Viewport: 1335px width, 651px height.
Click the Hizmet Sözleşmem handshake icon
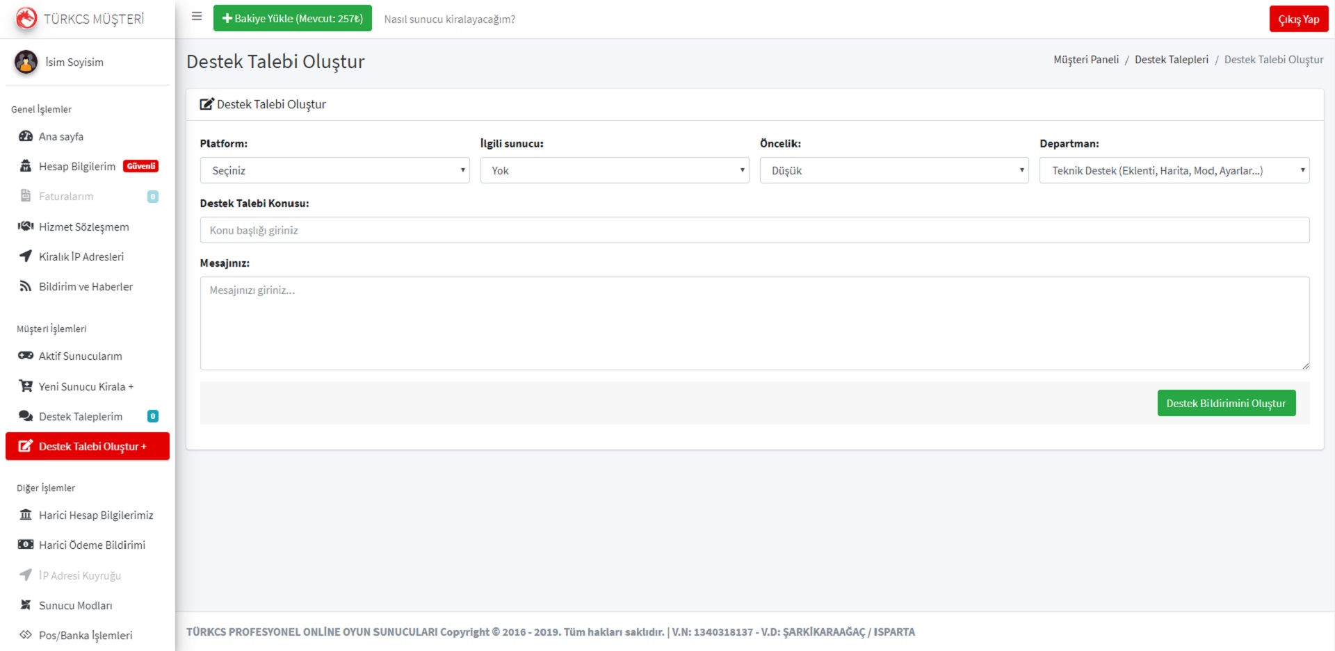point(26,226)
